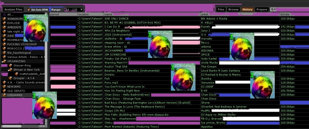This screenshot has width=309, height=129.
Task: Click artist cell DJ Aqua vs. Million Stylez
Action: pyautogui.click(x=218, y=115)
